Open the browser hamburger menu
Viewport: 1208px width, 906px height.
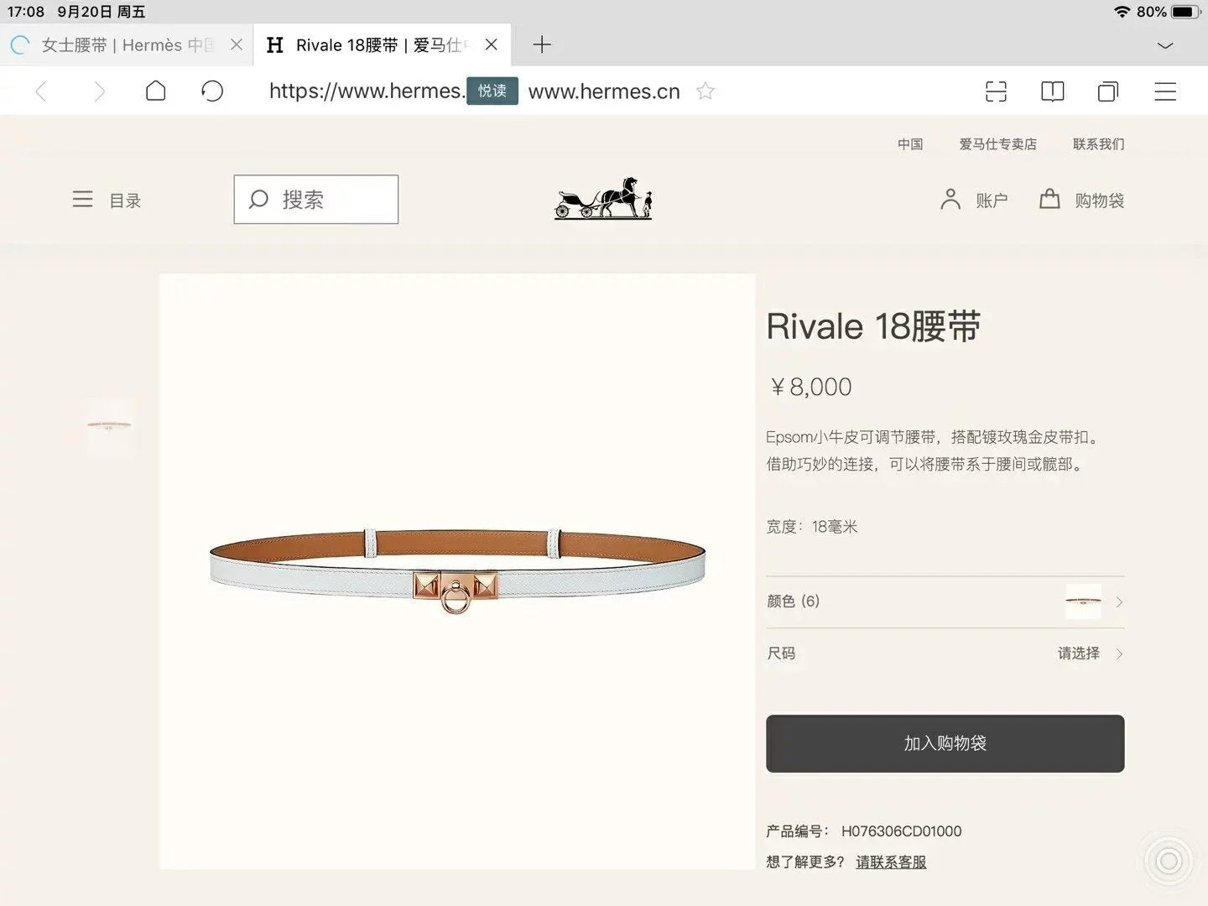click(1165, 91)
